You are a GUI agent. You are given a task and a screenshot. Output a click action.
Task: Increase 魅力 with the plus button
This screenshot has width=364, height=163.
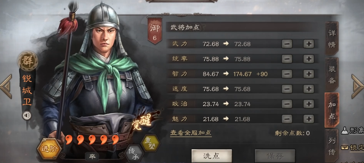pos(308,119)
